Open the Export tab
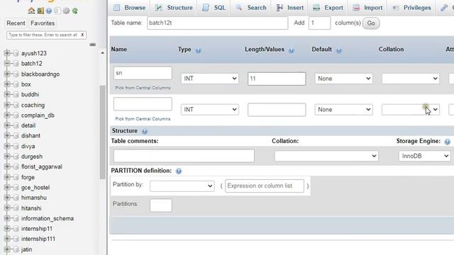Image resolution: width=454 pixels, height=255 pixels. 328,8
